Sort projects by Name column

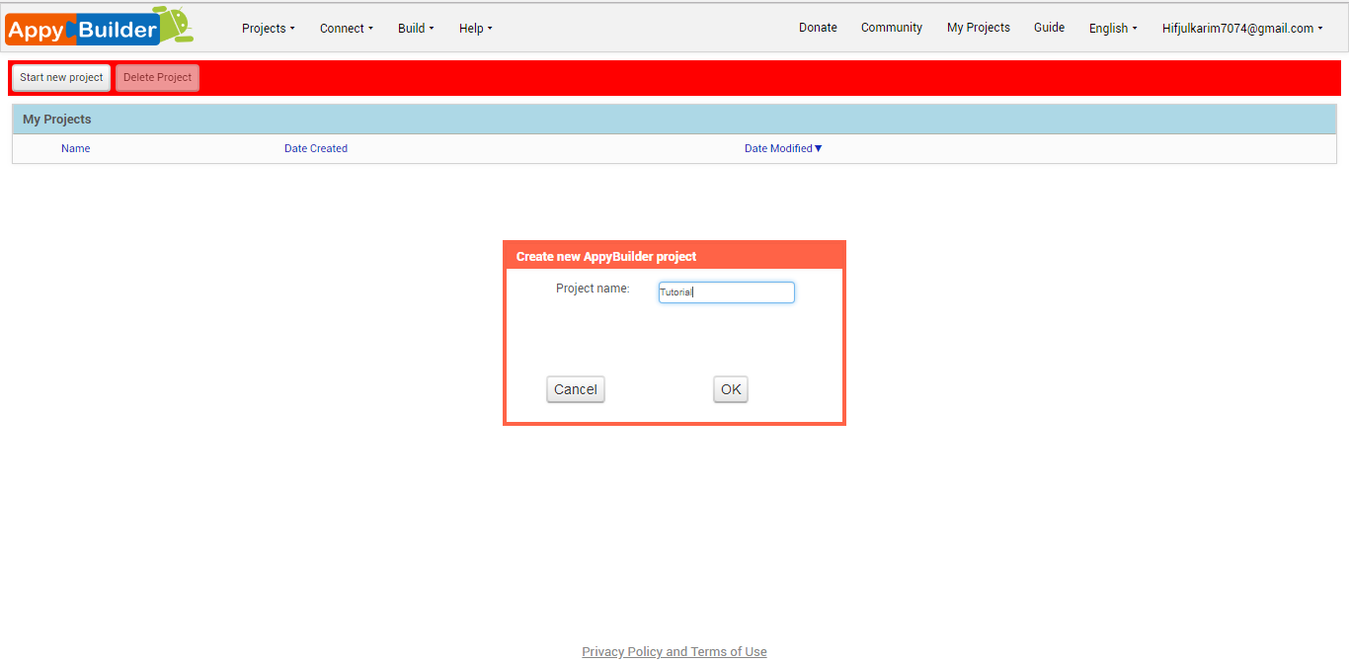click(75, 147)
